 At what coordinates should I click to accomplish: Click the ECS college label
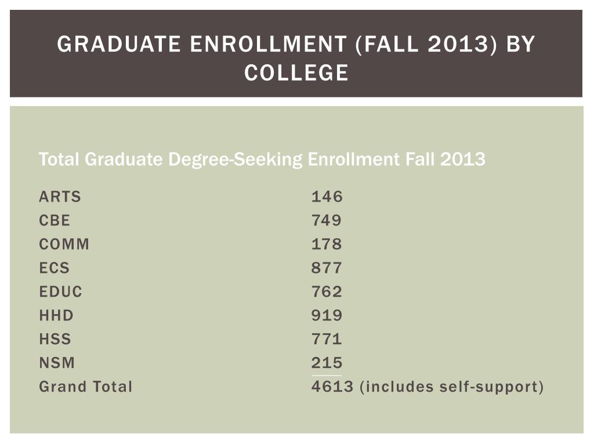click(54, 268)
